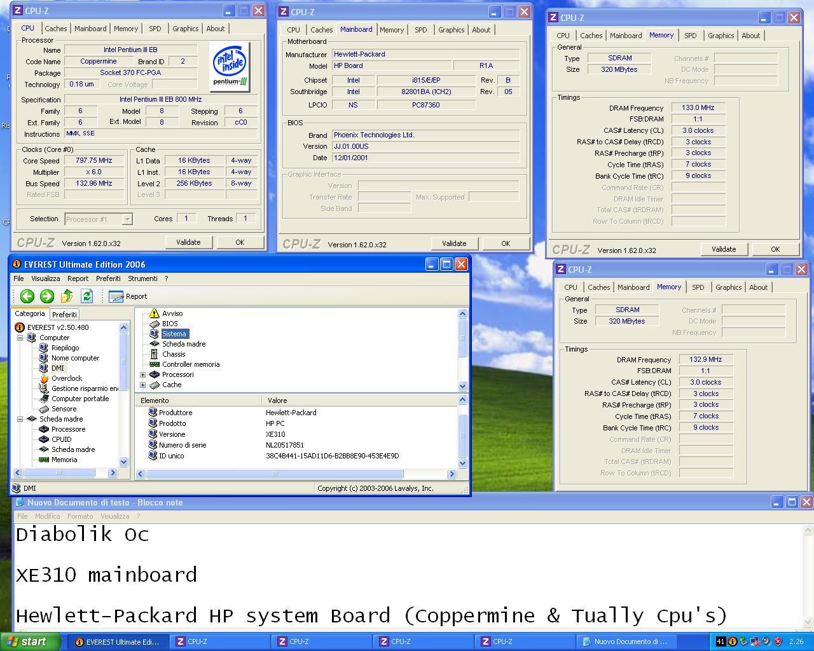
Task: Click the EVEREST back arrow icon
Action: [27, 296]
